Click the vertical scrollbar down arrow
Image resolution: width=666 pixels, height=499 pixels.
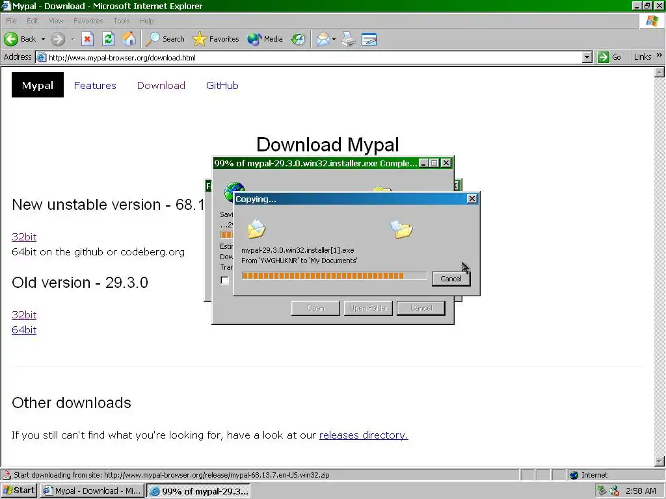659,461
